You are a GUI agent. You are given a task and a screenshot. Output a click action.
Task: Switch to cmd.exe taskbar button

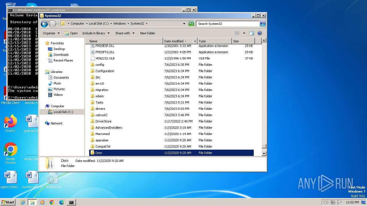pos(71,202)
